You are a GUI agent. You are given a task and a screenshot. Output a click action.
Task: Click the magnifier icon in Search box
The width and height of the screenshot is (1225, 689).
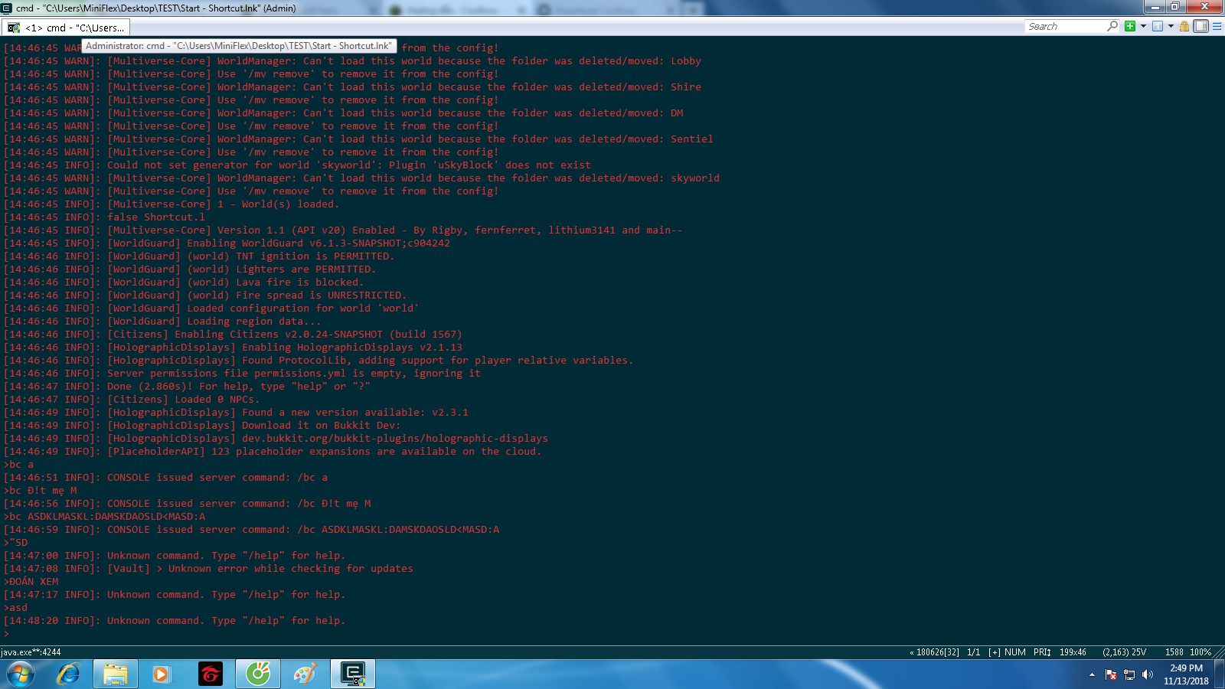[x=1112, y=26]
